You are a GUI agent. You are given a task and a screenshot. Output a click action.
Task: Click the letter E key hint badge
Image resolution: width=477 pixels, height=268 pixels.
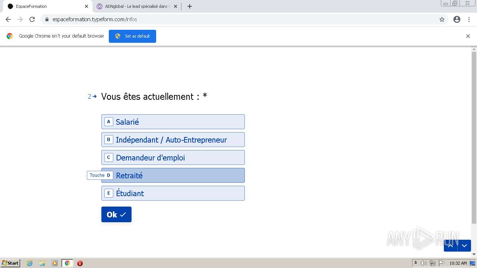[108, 193]
